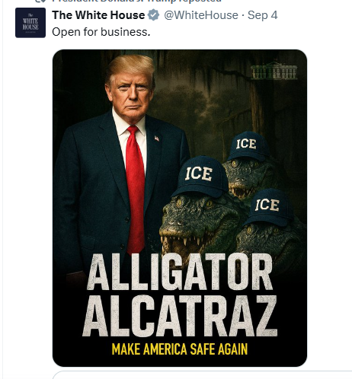Open The White House profile avatar
Viewport: 352px width, 379px height.
pyautogui.click(x=30, y=23)
